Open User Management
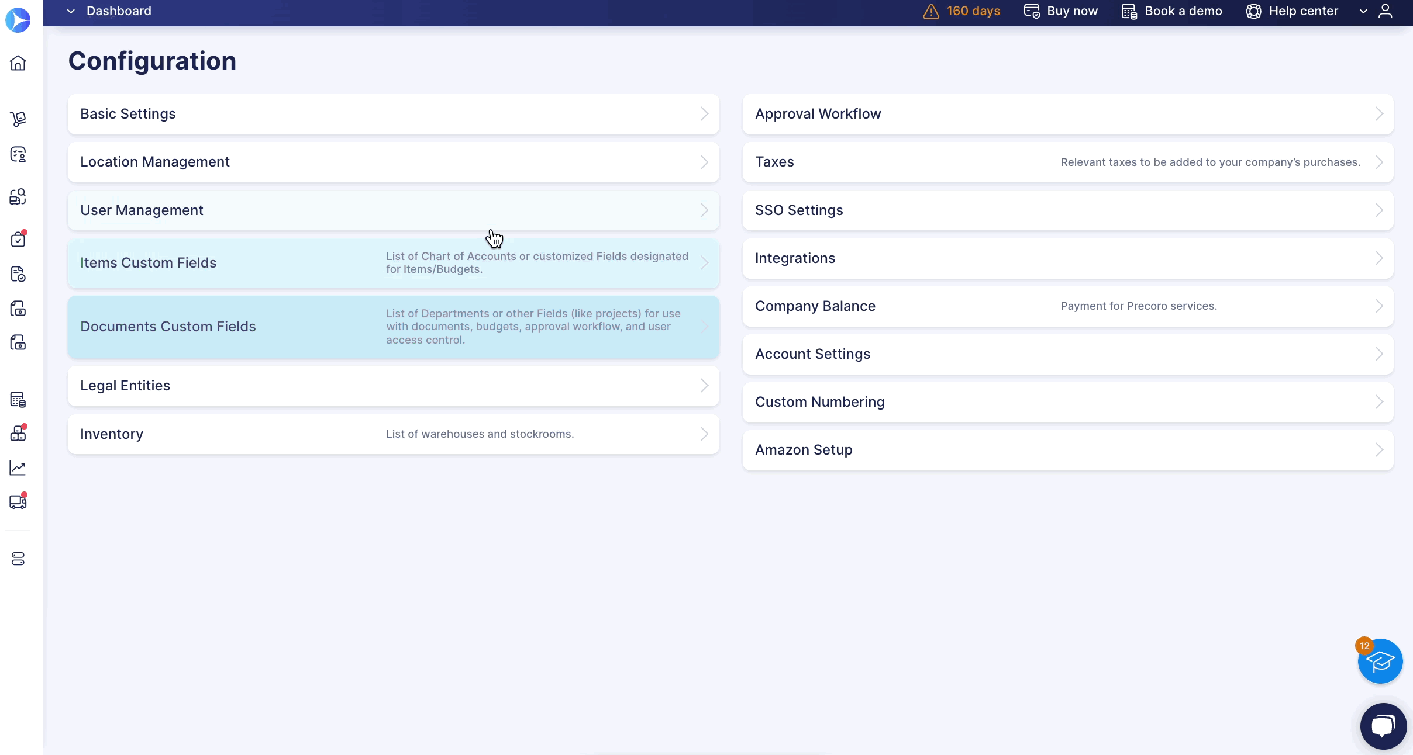The image size is (1413, 755). 393,210
